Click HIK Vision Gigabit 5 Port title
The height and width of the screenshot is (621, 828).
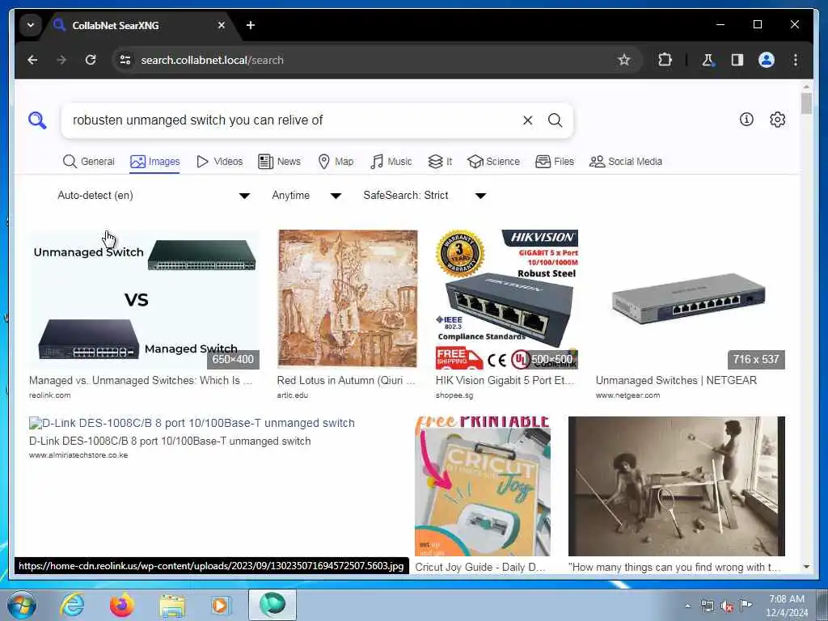pos(505,380)
